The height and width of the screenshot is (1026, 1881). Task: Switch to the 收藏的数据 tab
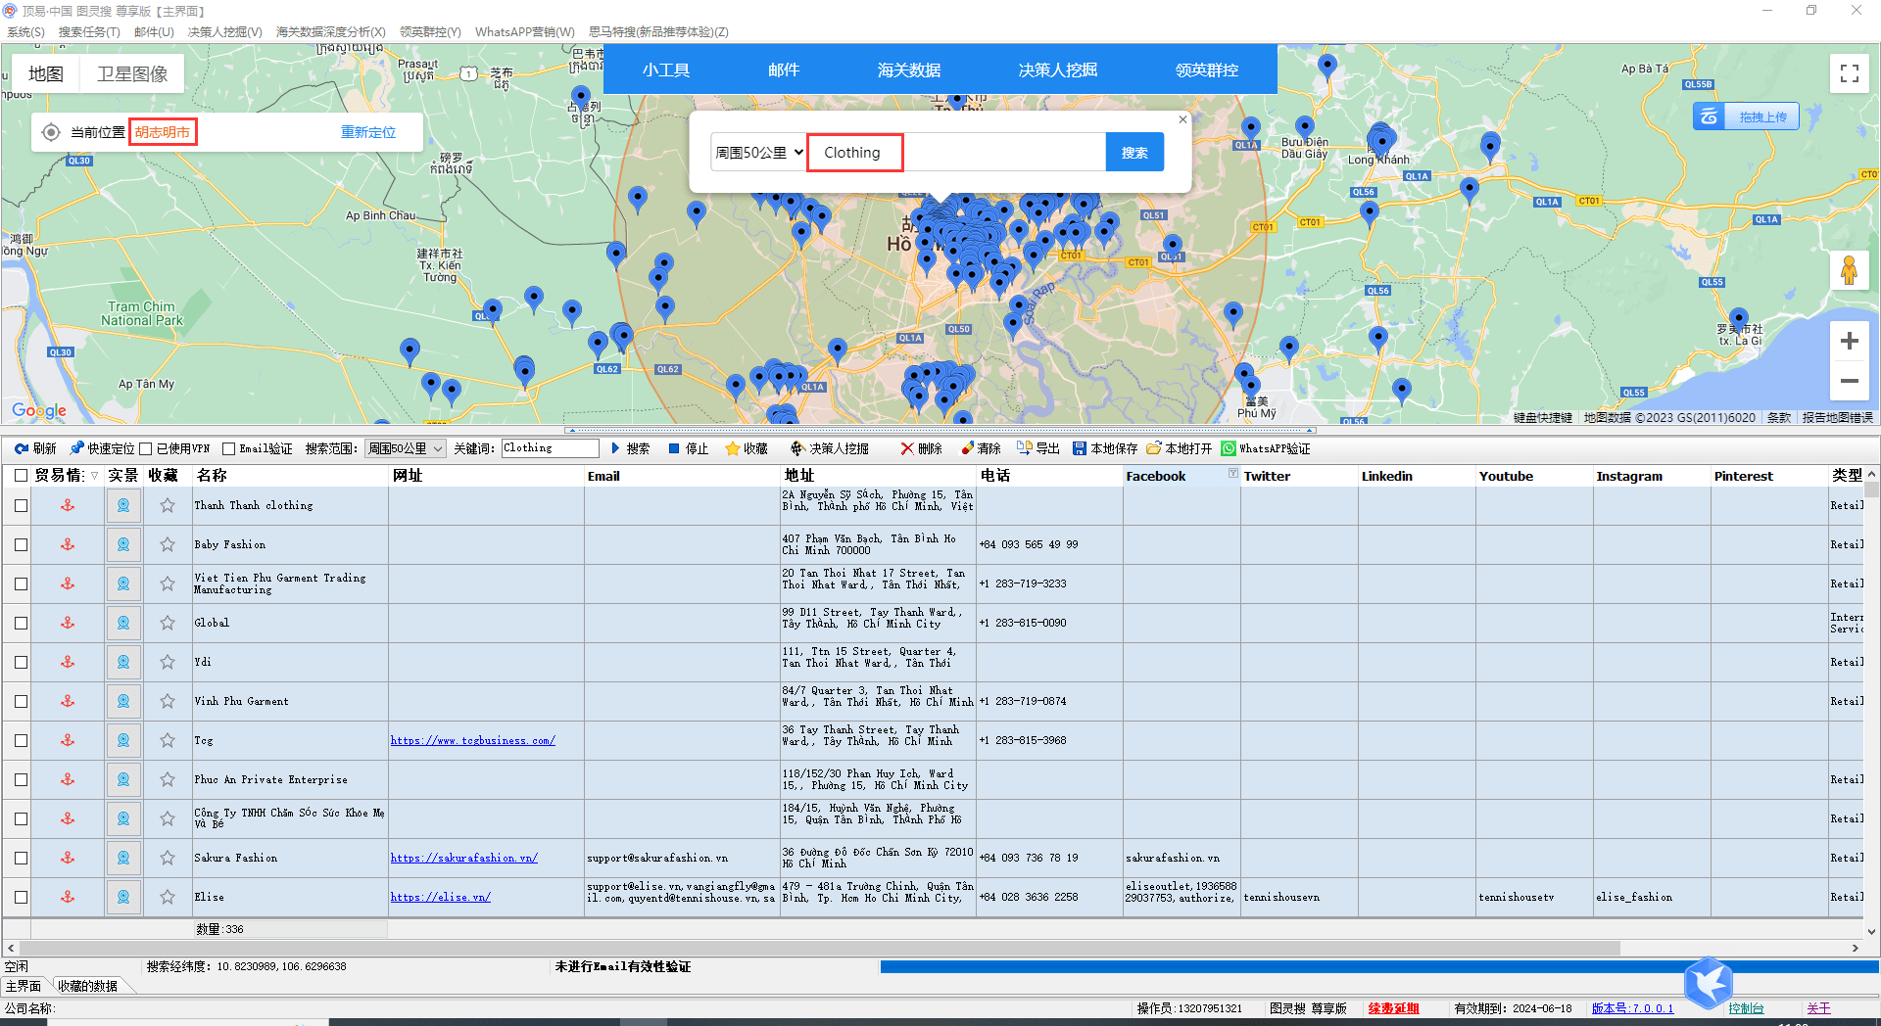pyautogui.click(x=87, y=986)
